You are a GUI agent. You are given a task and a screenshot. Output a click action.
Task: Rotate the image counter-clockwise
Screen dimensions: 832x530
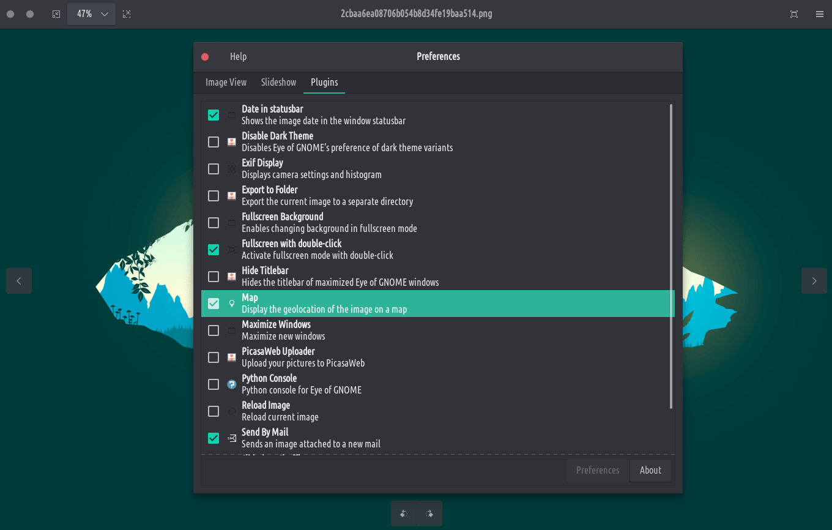click(x=404, y=513)
